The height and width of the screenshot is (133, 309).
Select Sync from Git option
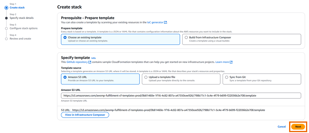[226, 77]
